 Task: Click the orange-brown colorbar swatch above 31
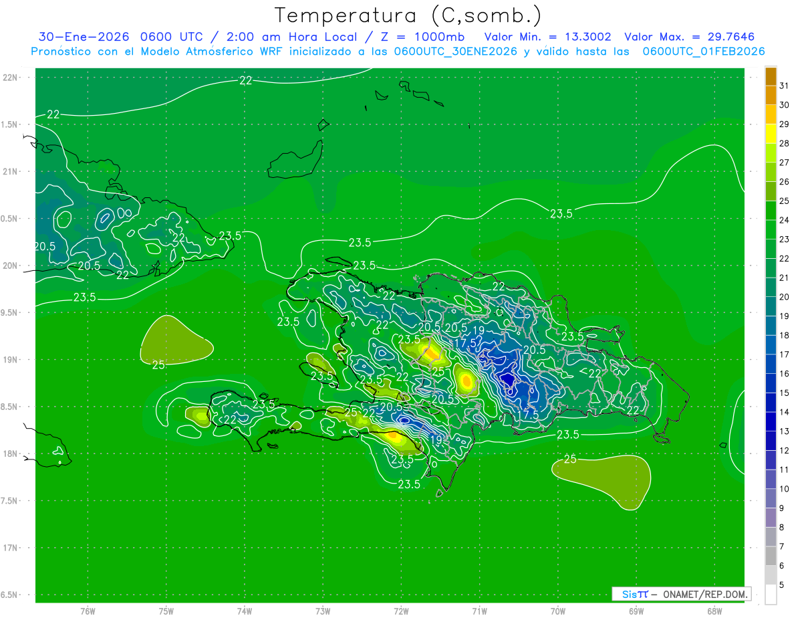click(771, 76)
